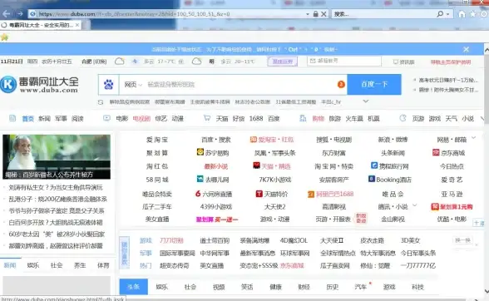This screenshot has width=489, height=301.
Task: Click the star icon in the favorites bar
Action: coord(4,37)
